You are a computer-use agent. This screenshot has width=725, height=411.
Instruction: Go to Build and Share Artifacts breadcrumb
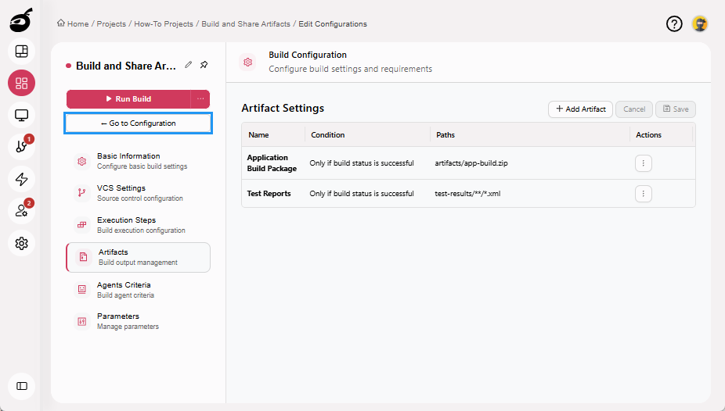pos(246,24)
